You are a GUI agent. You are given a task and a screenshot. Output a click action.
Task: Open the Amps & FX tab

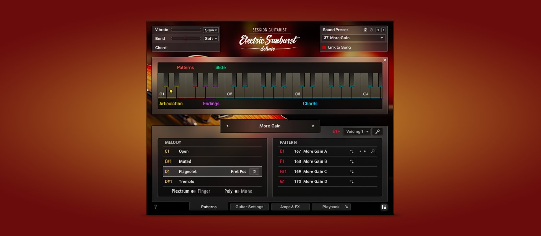[x=290, y=207]
